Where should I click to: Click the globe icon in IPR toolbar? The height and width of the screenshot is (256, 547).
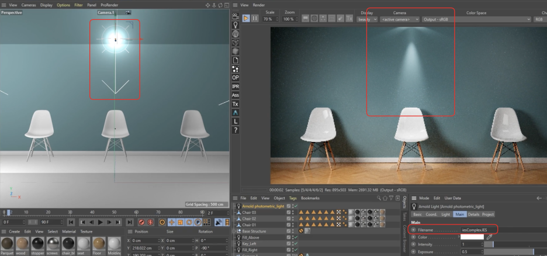tap(314, 19)
